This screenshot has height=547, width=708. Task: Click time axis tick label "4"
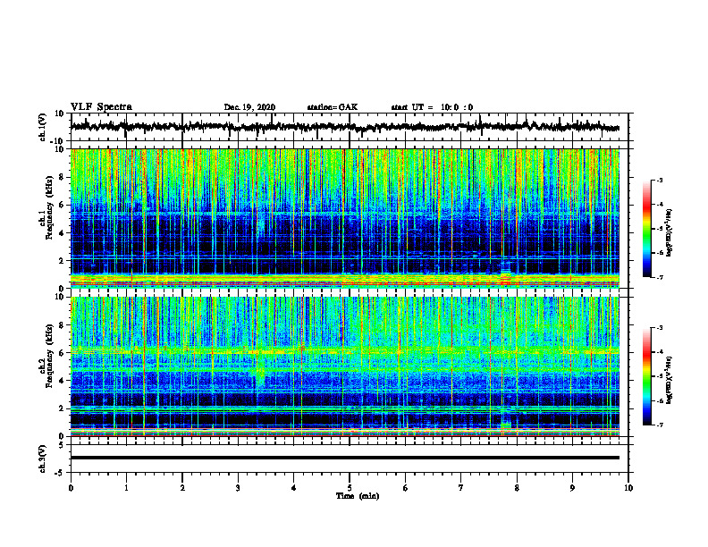pyautogui.click(x=294, y=488)
